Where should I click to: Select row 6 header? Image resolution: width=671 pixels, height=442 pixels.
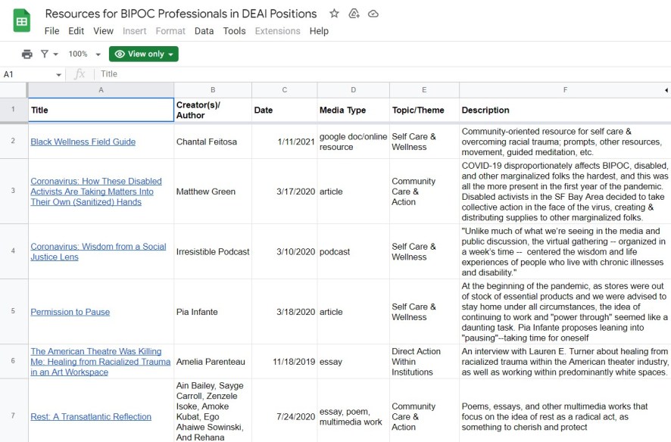(x=14, y=361)
